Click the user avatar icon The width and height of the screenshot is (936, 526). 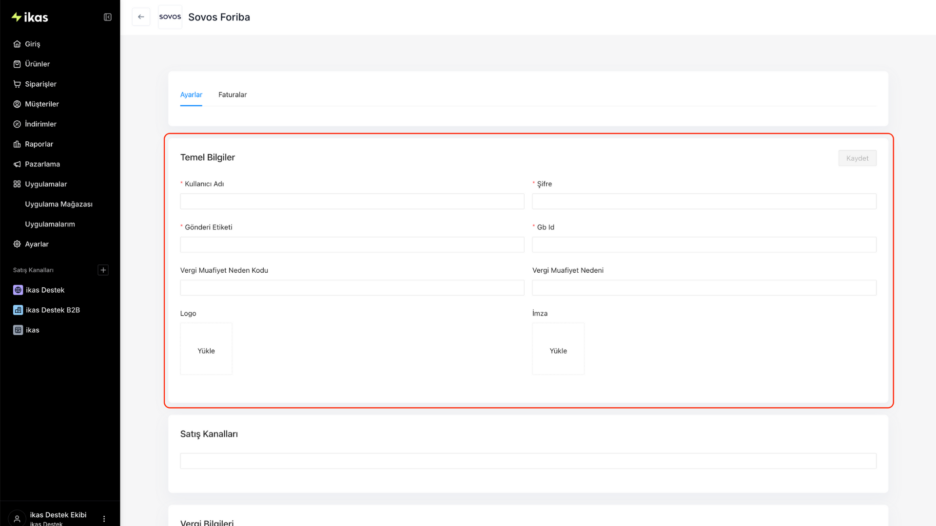[17, 518]
